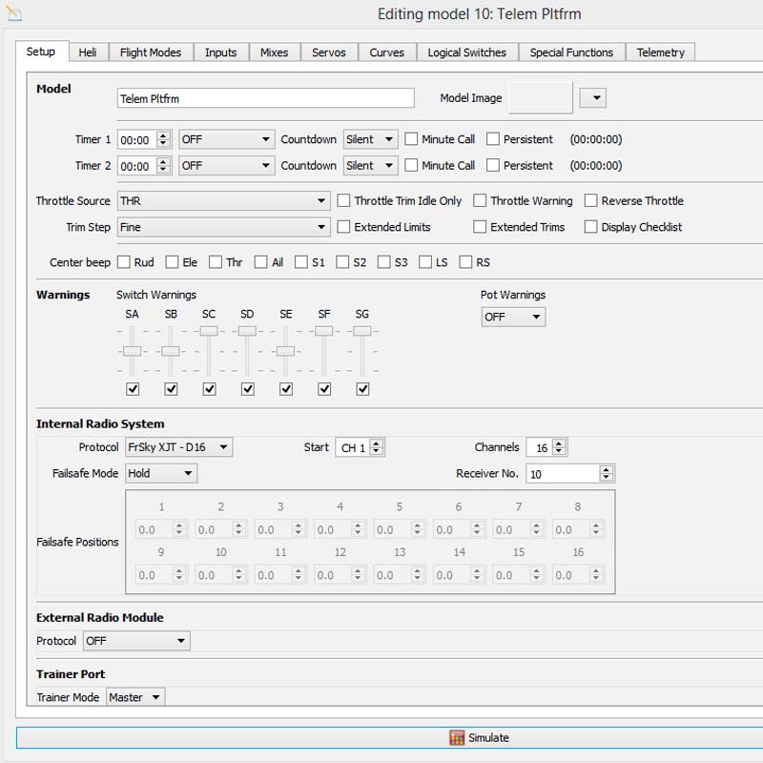Toggle the Extended Limits checkbox
Screen dimensions: 763x763
pos(345,227)
